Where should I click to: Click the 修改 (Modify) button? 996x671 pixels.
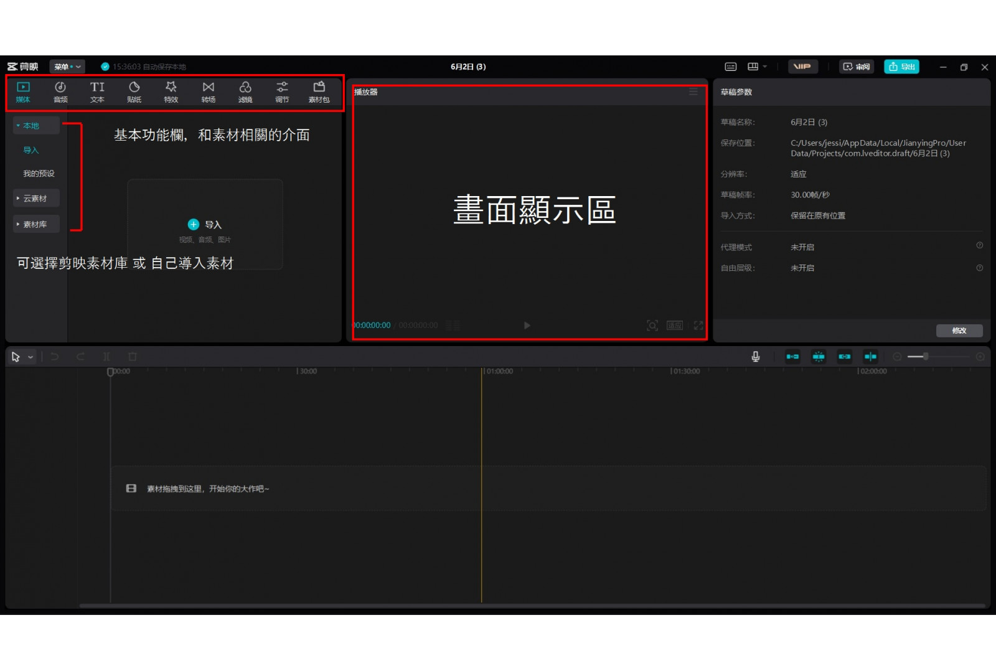coord(959,331)
